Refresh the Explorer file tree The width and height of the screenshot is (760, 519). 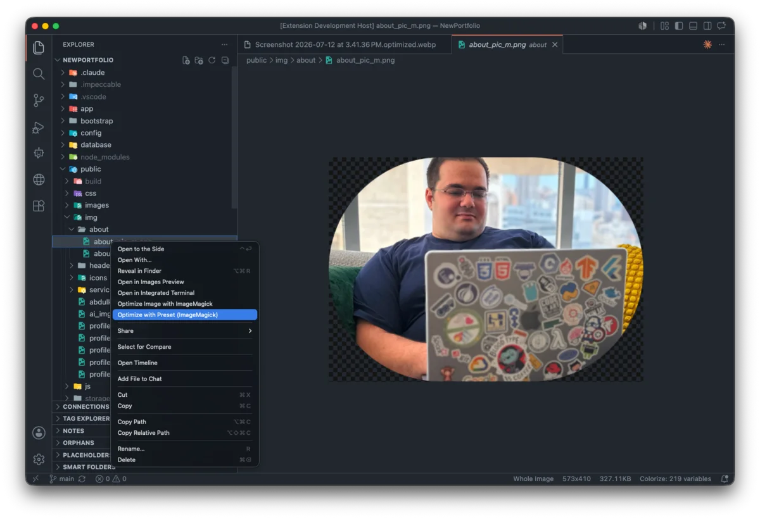(x=212, y=60)
